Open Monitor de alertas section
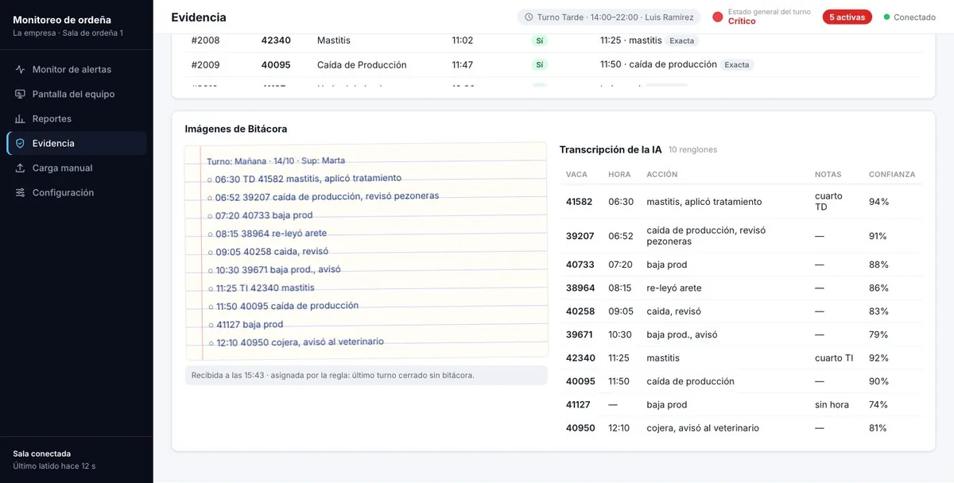The width and height of the screenshot is (954, 483). point(76,70)
